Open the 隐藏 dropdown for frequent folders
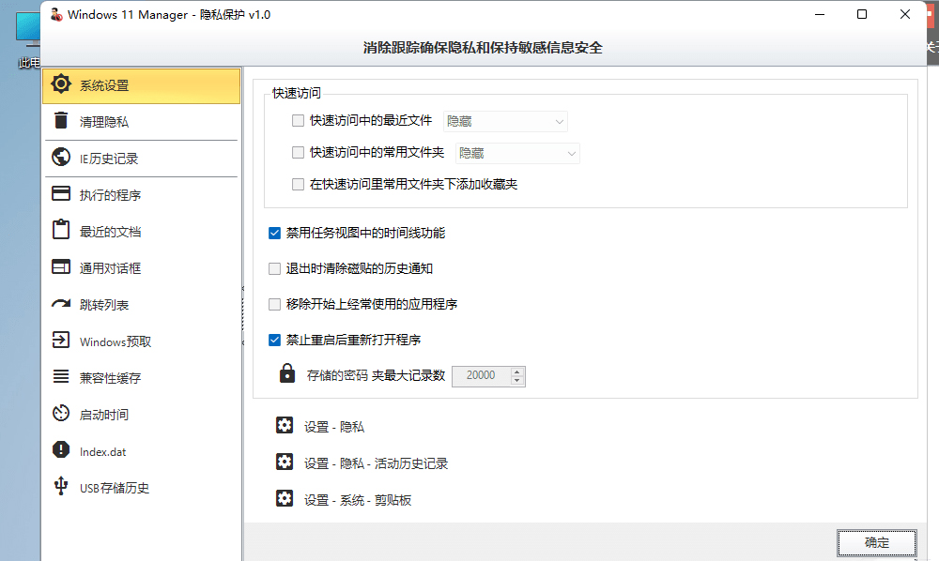The height and width of the screenshot is (561, 939). tap(517, 153)
